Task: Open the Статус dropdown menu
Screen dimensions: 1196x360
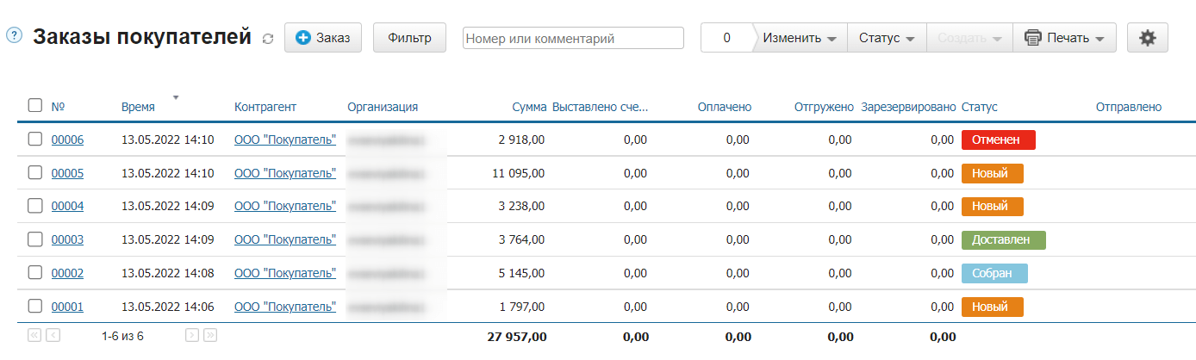Action: (887, 38)
